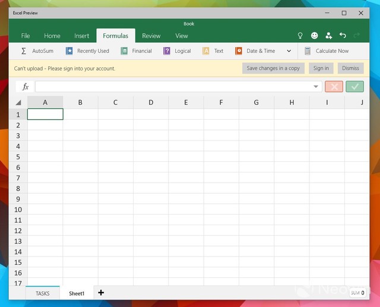Dismiss the upload warning bar
Image resolution: width=380 pixels, height=307 pixels.
pos(350,68)
